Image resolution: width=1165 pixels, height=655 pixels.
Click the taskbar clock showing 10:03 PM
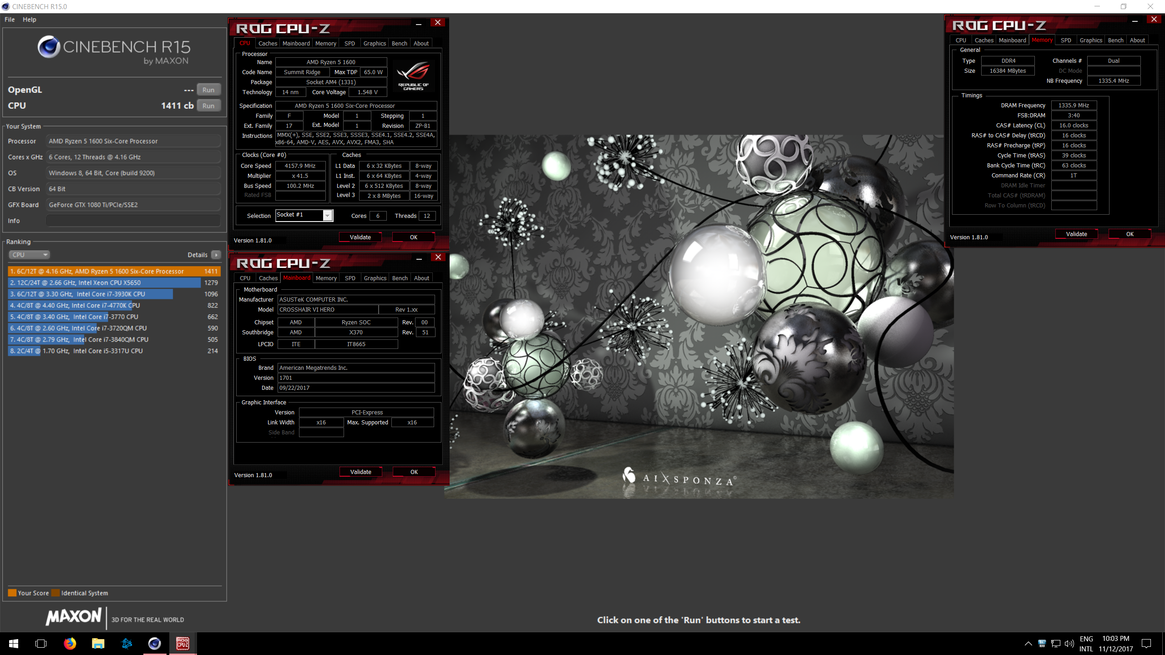tap(1115, 644)
